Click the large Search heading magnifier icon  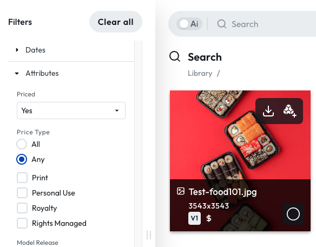(175, 56)
